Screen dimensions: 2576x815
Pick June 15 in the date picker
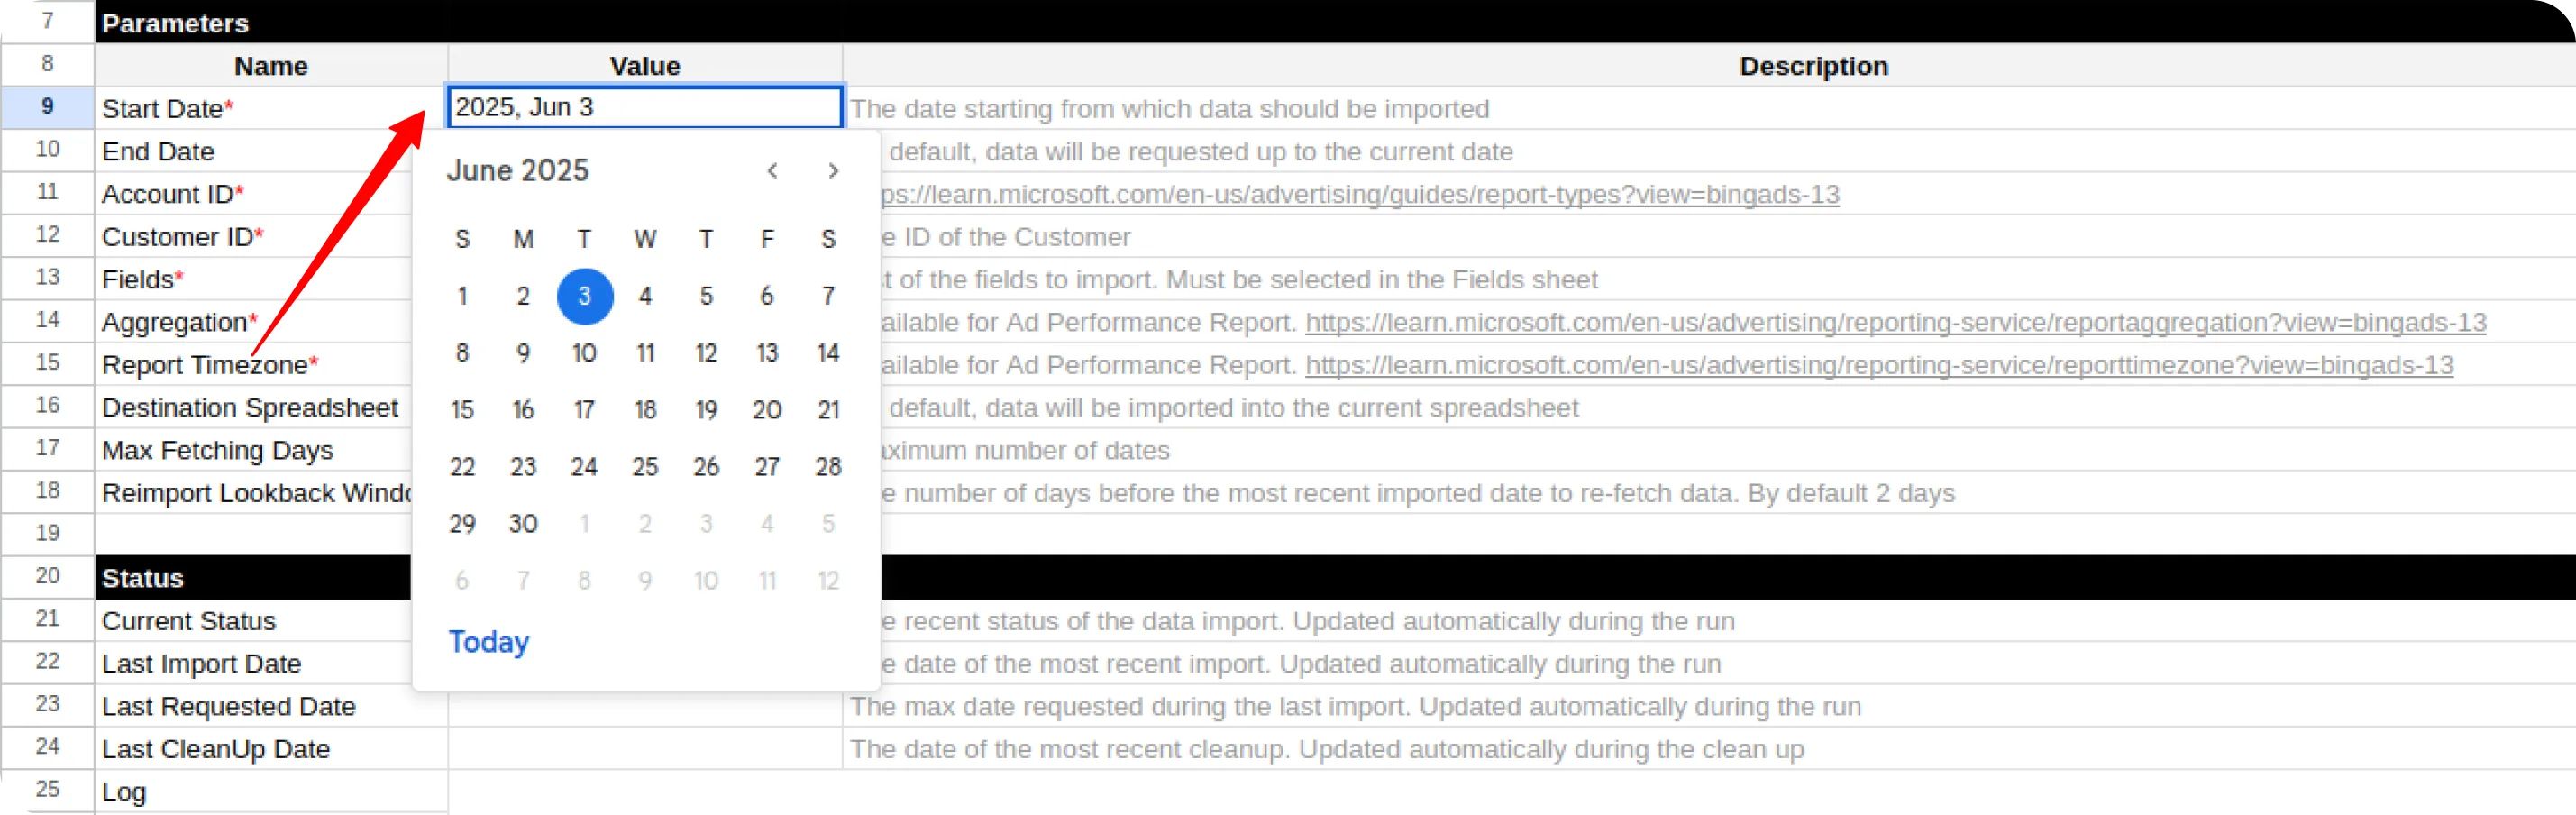[x=462, y=410]
